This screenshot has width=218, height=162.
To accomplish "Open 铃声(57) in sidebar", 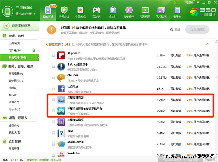I will pyautogui.click(x=14, y=102).
